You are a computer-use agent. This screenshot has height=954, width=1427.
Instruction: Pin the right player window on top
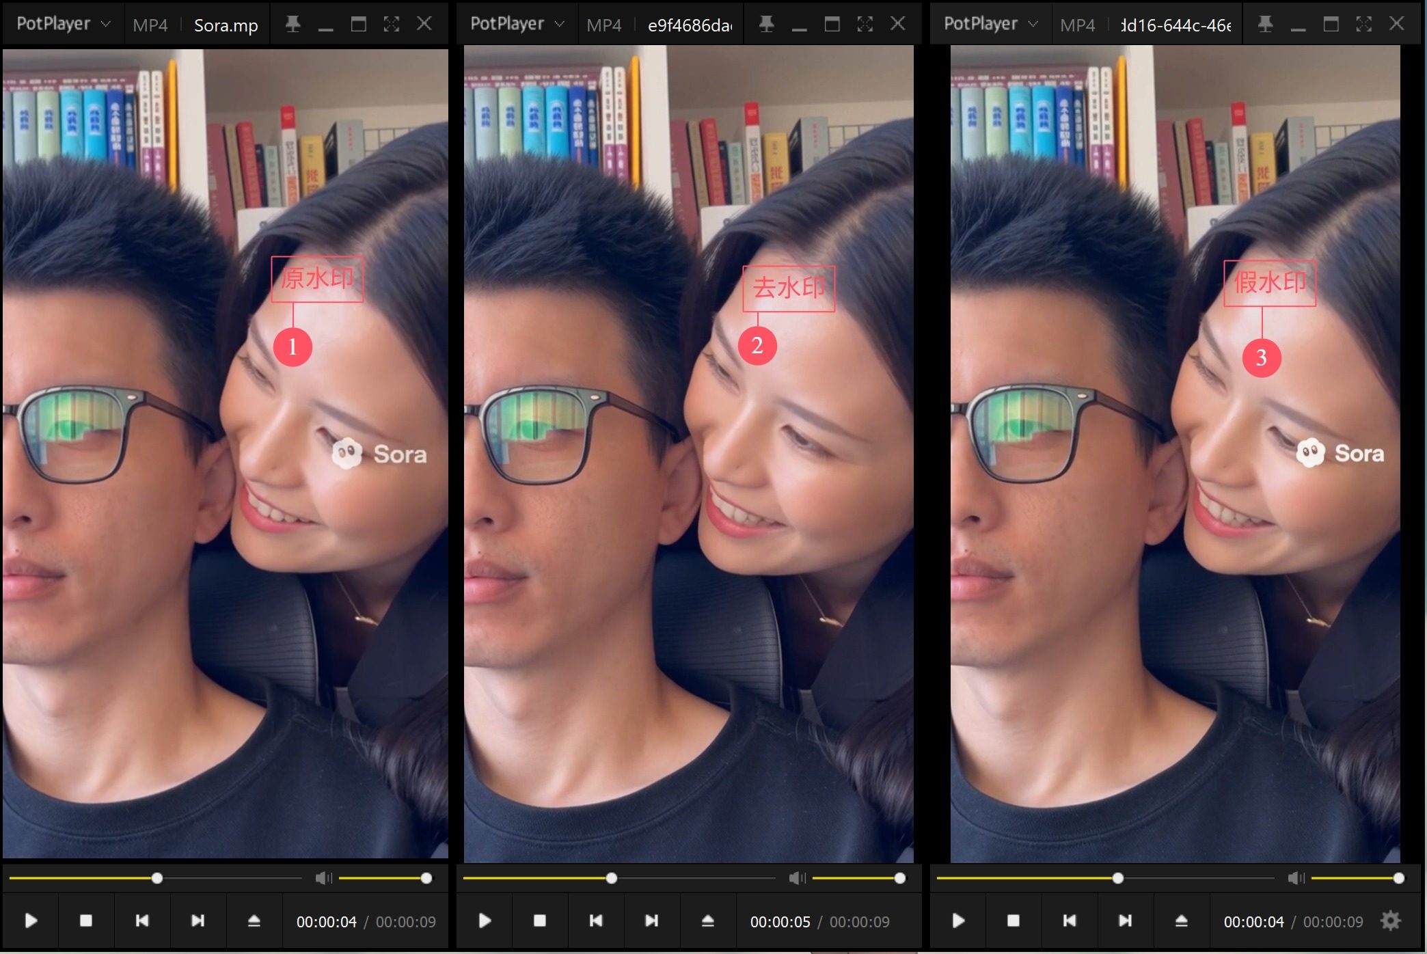click(1265, 25)
